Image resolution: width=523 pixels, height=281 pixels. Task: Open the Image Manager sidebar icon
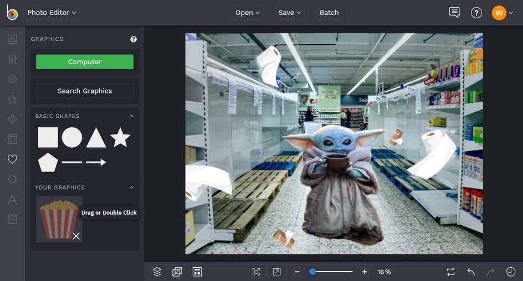[x=12, y=39]
